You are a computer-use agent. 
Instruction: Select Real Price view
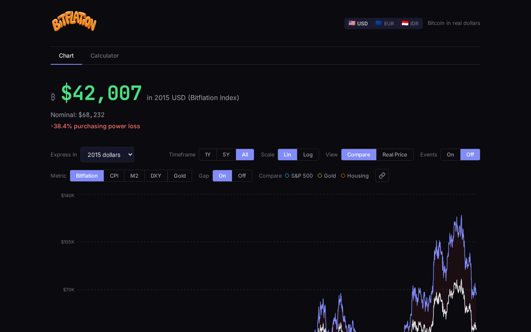click(x=395, y=154)
